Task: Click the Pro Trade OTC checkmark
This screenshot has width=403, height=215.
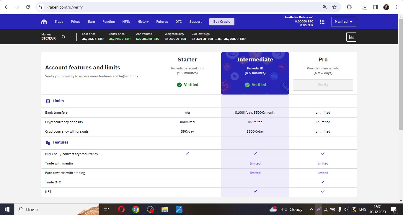Action: point(323,182)
